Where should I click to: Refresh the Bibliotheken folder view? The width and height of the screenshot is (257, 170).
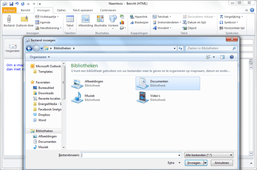coord(181,49)
